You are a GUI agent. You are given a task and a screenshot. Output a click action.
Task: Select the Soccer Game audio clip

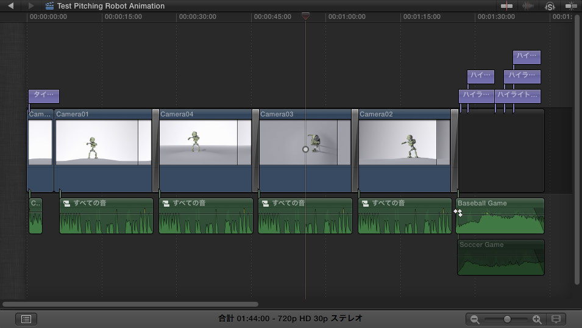501,257
